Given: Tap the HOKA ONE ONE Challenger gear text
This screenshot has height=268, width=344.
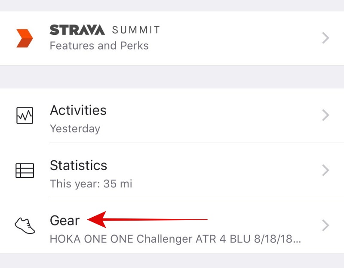Looking at the screenshot, I should click(x=175, y=239).
